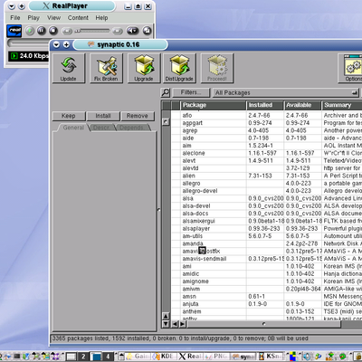This screenshot has height=362, width=362.
Task: Sort by the Package column header
Action: [x=213, y=105]
